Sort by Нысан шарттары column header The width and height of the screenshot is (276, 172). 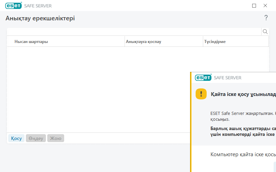66,42
